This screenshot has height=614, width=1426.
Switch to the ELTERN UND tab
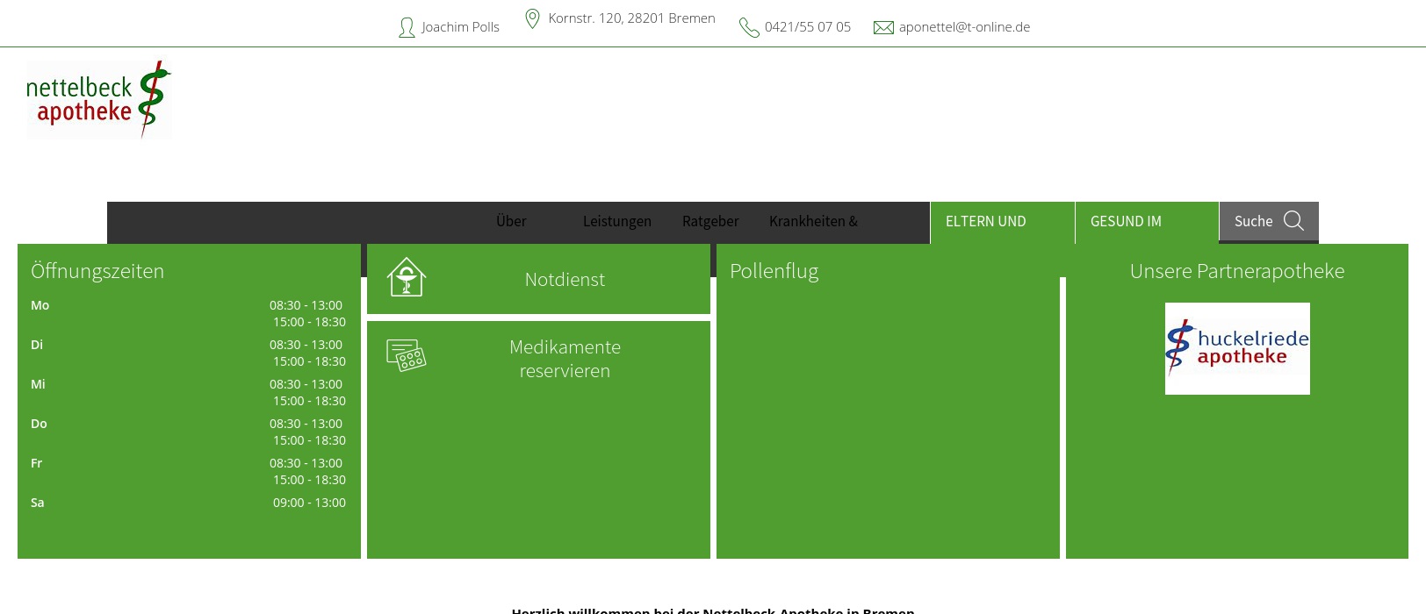(x=985, y=221)
